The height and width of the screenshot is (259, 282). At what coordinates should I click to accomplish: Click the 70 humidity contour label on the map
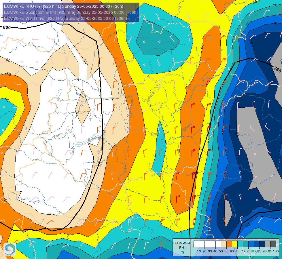click(x=275, y=5)
